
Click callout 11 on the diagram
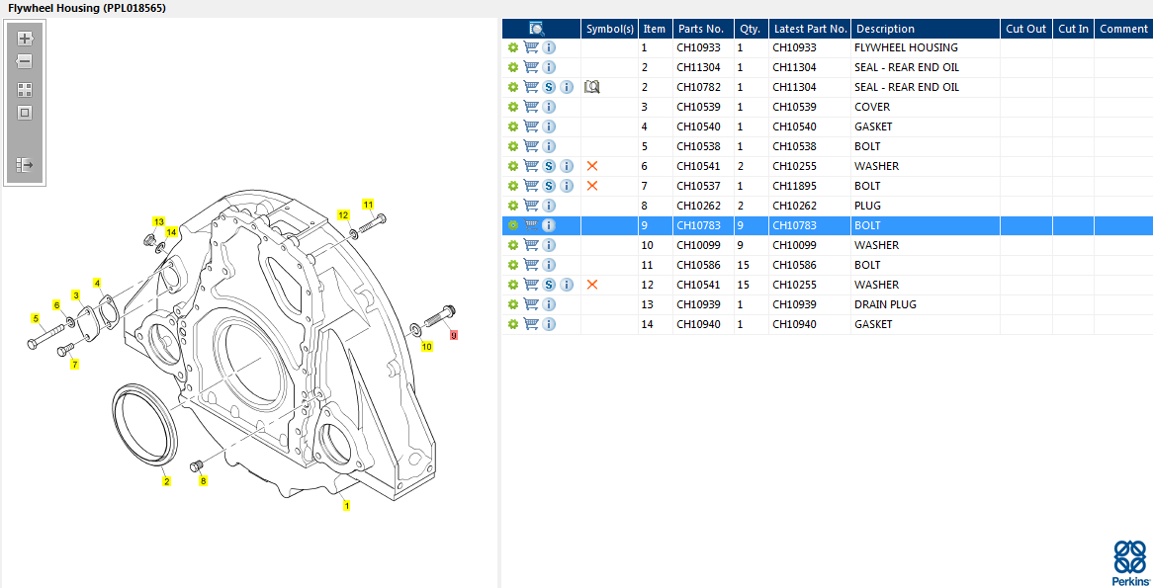coord(368,205)
